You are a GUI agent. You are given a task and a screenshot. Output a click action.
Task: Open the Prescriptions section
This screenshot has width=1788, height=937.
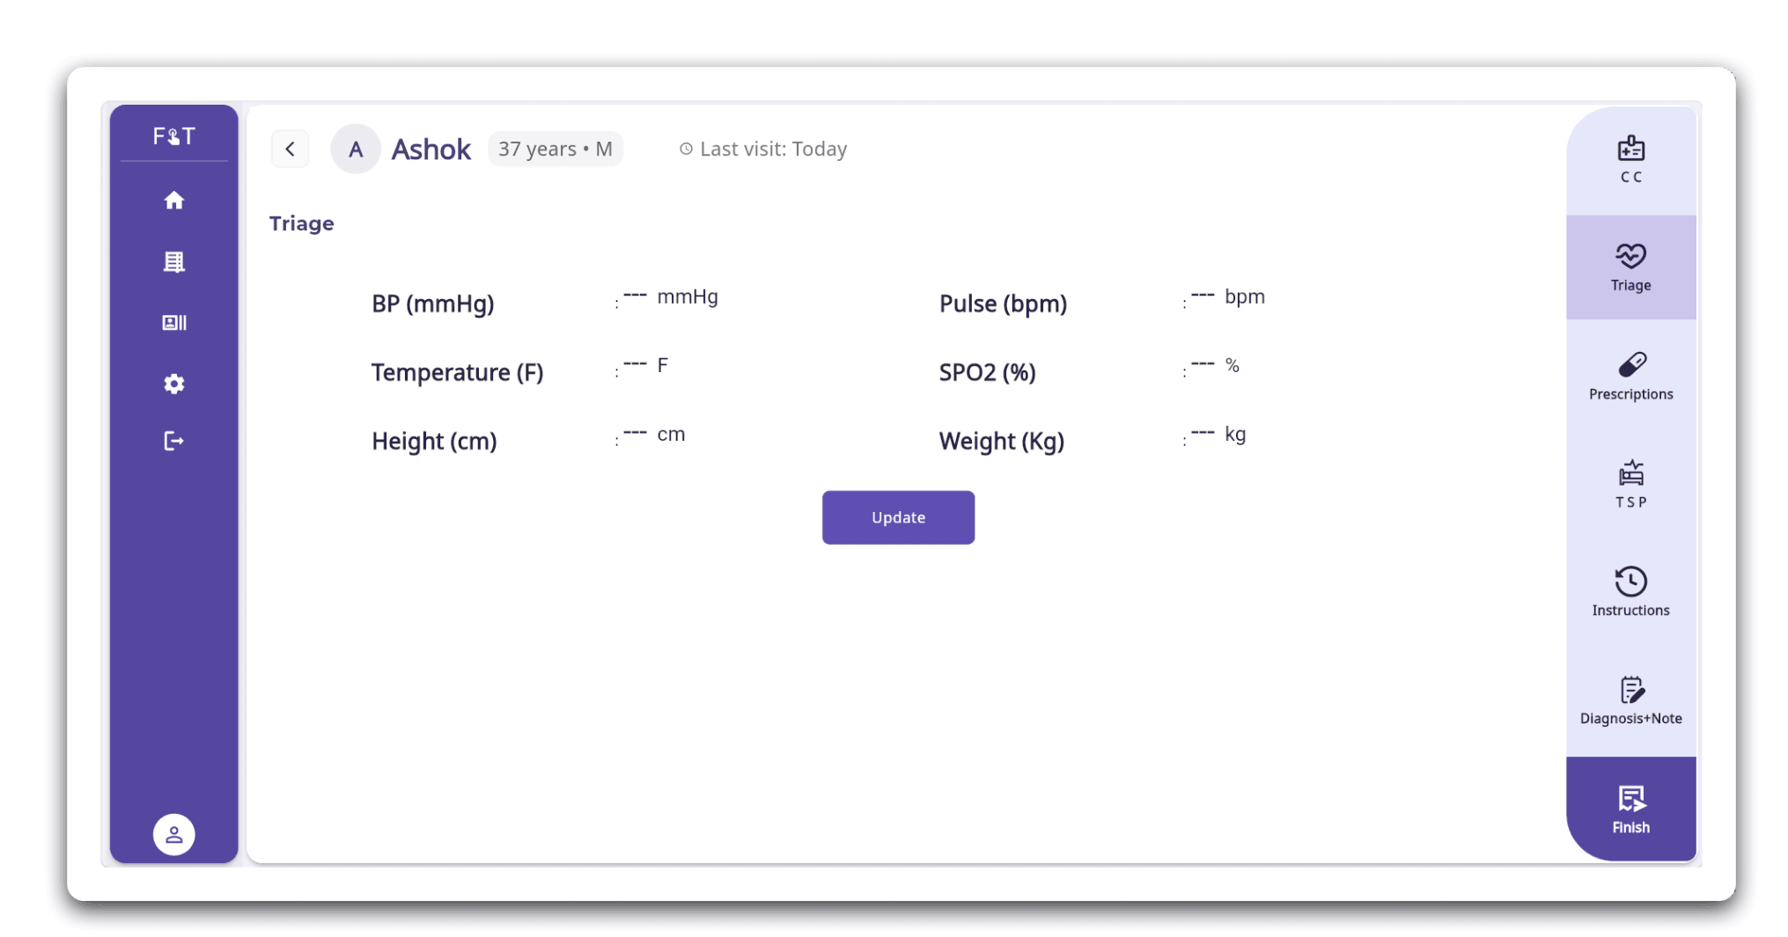pyautogui.click(x=1630, y=376)
